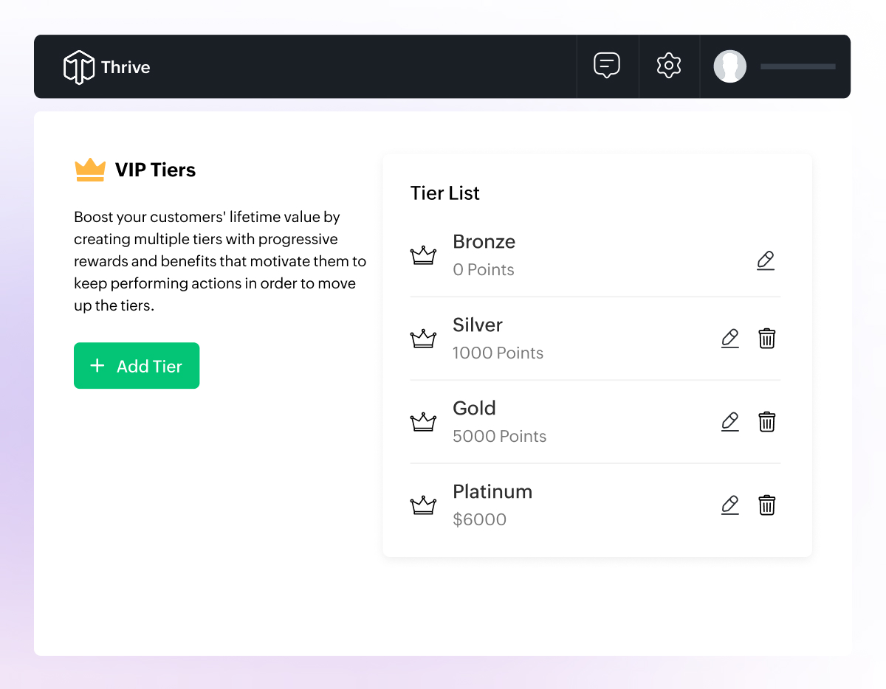The height and width of the screenshot is (689, 886).
Task: Click the Add Tier button
Action: click(136, 365)
